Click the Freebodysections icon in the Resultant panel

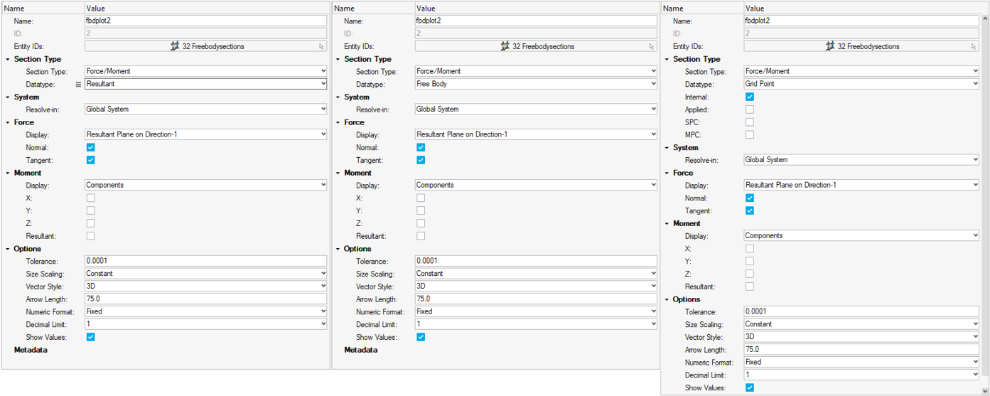tap(175, 46)
